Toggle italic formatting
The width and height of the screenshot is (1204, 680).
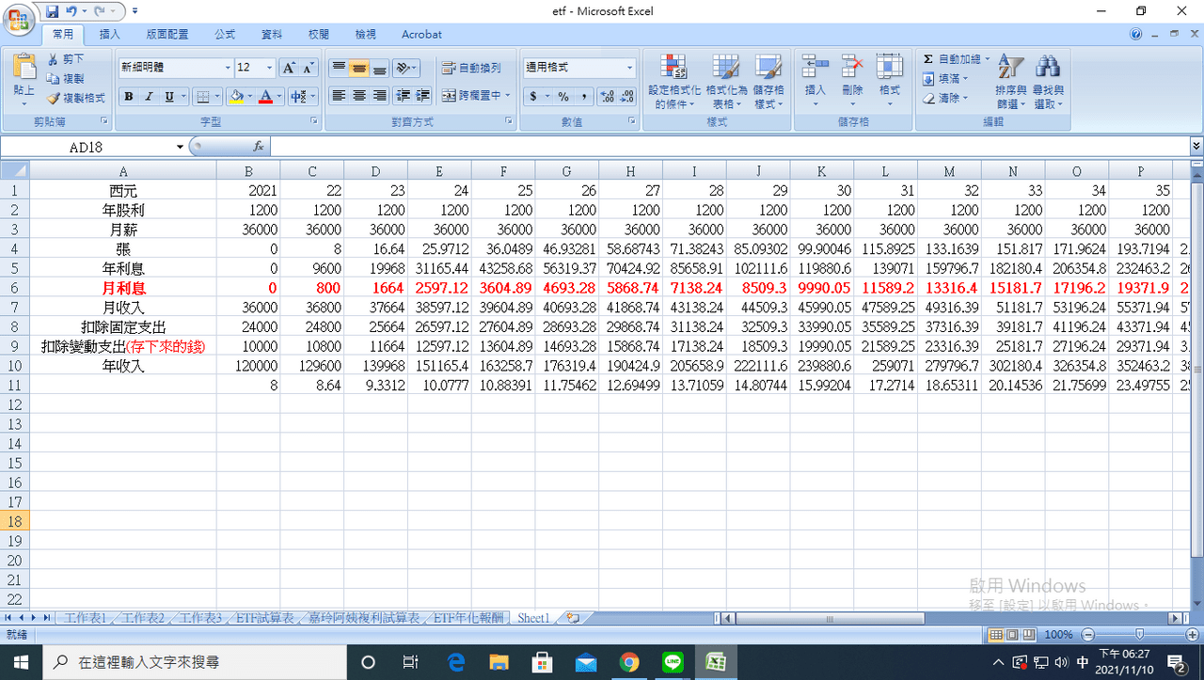[149, 96]
